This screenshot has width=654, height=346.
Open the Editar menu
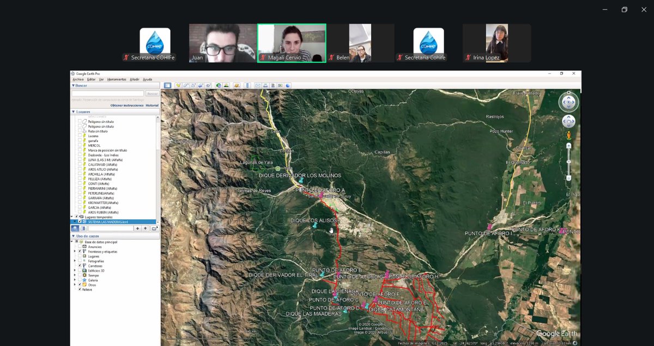pos(91,79)
